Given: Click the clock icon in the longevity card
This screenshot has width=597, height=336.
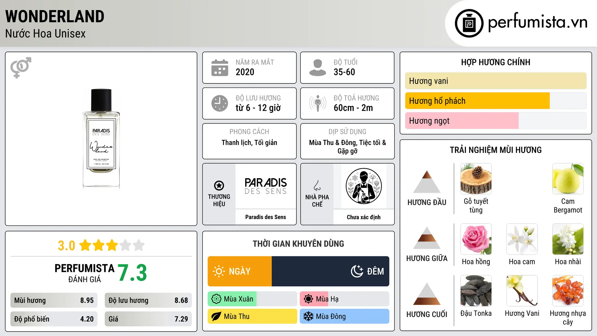Looking at the screenshot, I should pyautogui.click(x=220, y=103).
